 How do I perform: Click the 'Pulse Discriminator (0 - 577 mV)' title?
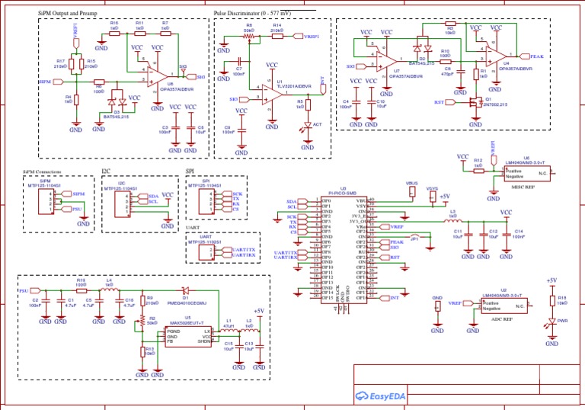[252, 13]
